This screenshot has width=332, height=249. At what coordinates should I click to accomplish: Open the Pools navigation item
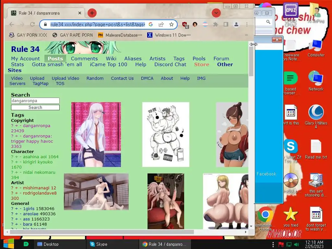tap(199, 58)
